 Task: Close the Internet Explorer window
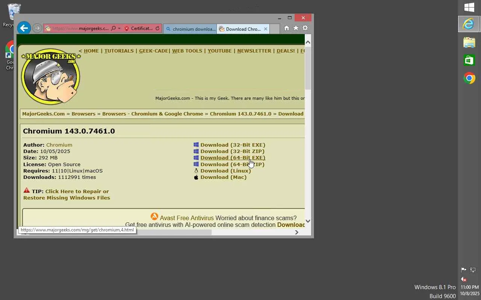click(x=303, y=18)
